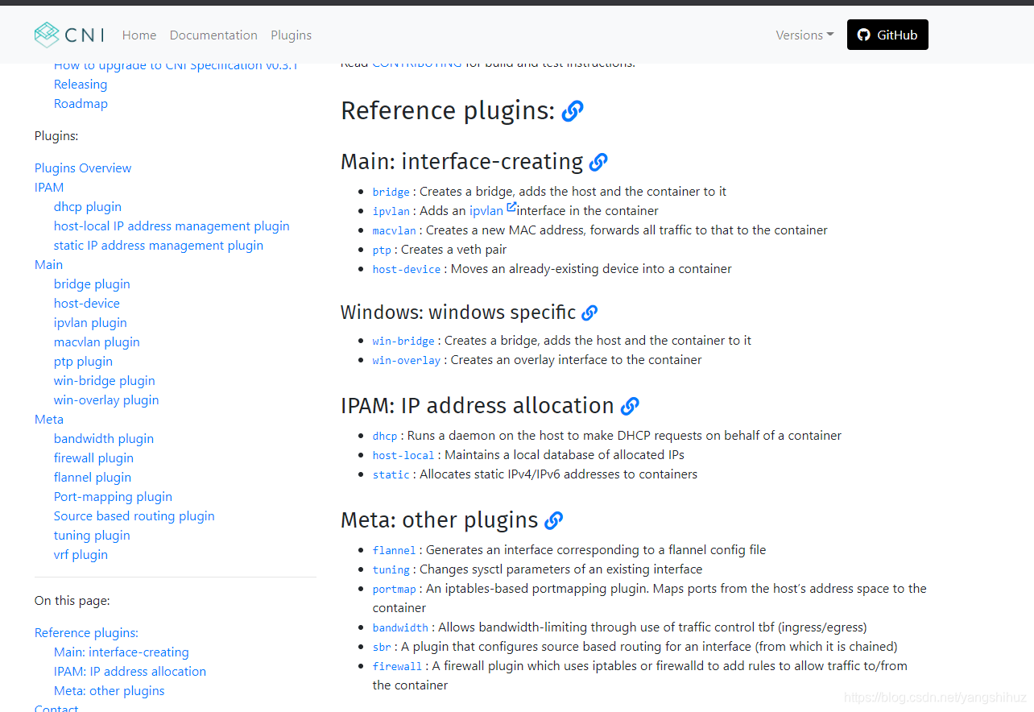Viewport: 1034px width, 712px height.
Task: Click the host-local code link
Action: click(403, 455)
